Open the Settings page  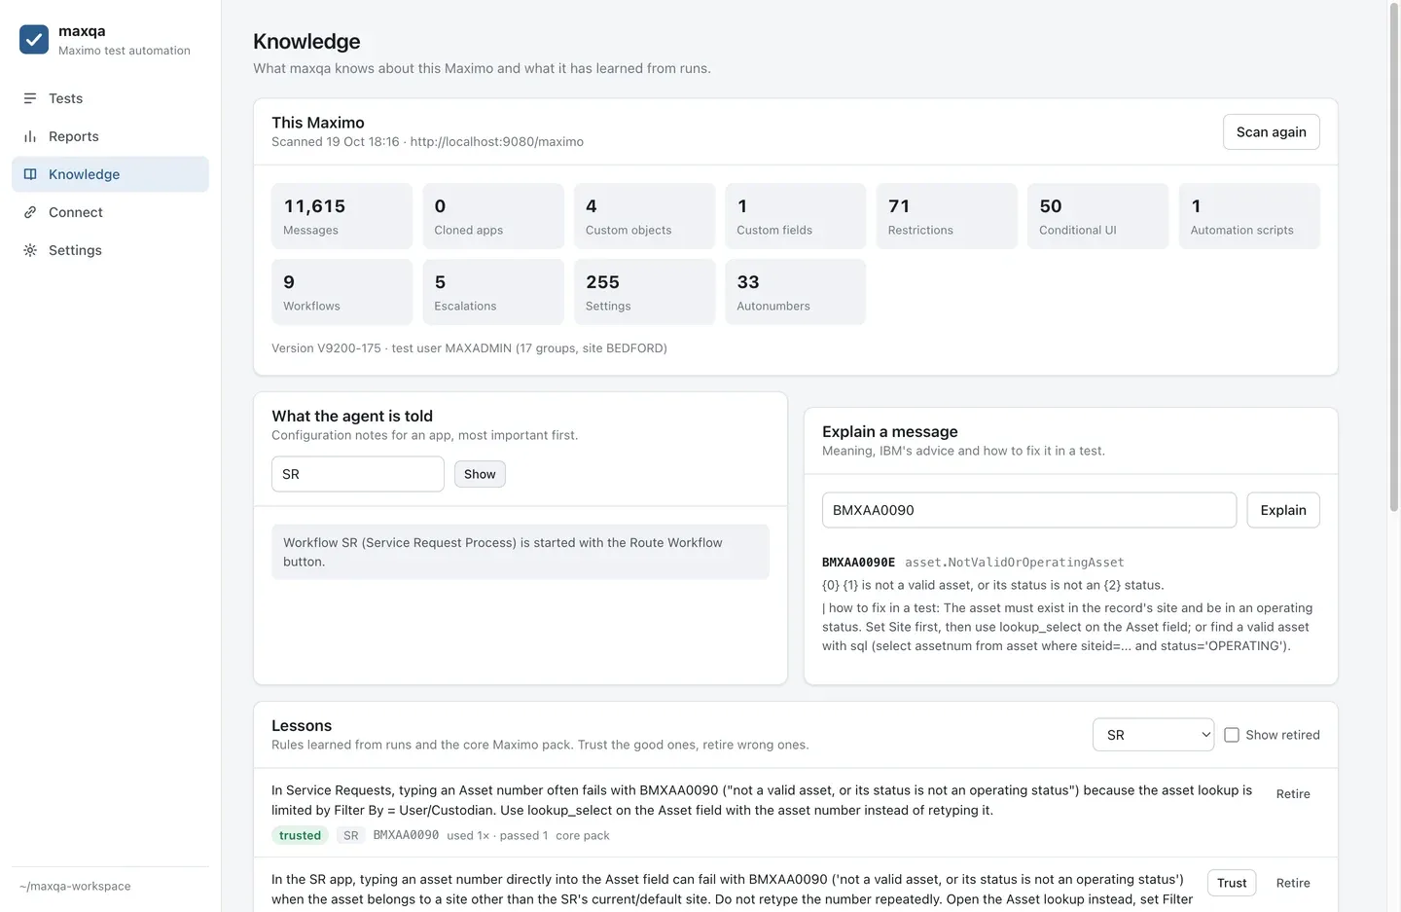click(110, 250)
